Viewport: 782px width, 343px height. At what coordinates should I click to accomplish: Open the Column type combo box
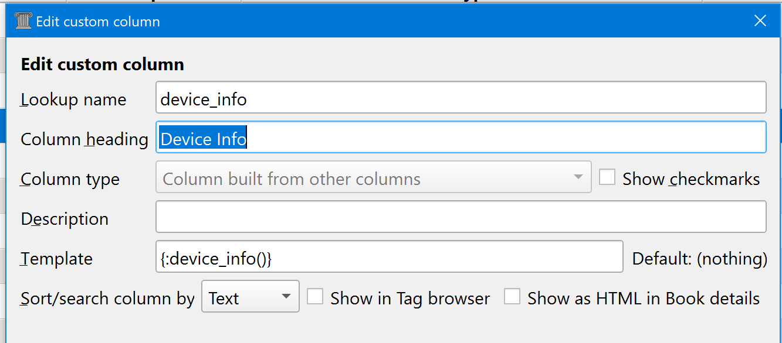pos(373,177)
